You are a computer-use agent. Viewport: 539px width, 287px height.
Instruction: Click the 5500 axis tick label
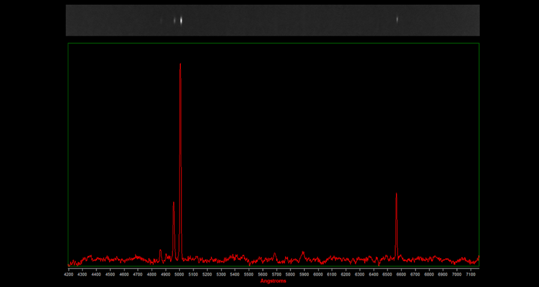tap(249, 274)
